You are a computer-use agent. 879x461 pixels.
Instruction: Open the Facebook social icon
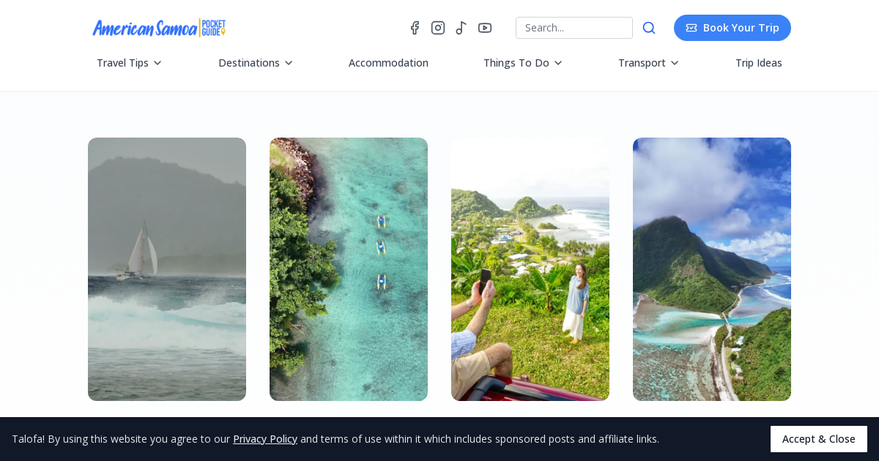[415, 28]
